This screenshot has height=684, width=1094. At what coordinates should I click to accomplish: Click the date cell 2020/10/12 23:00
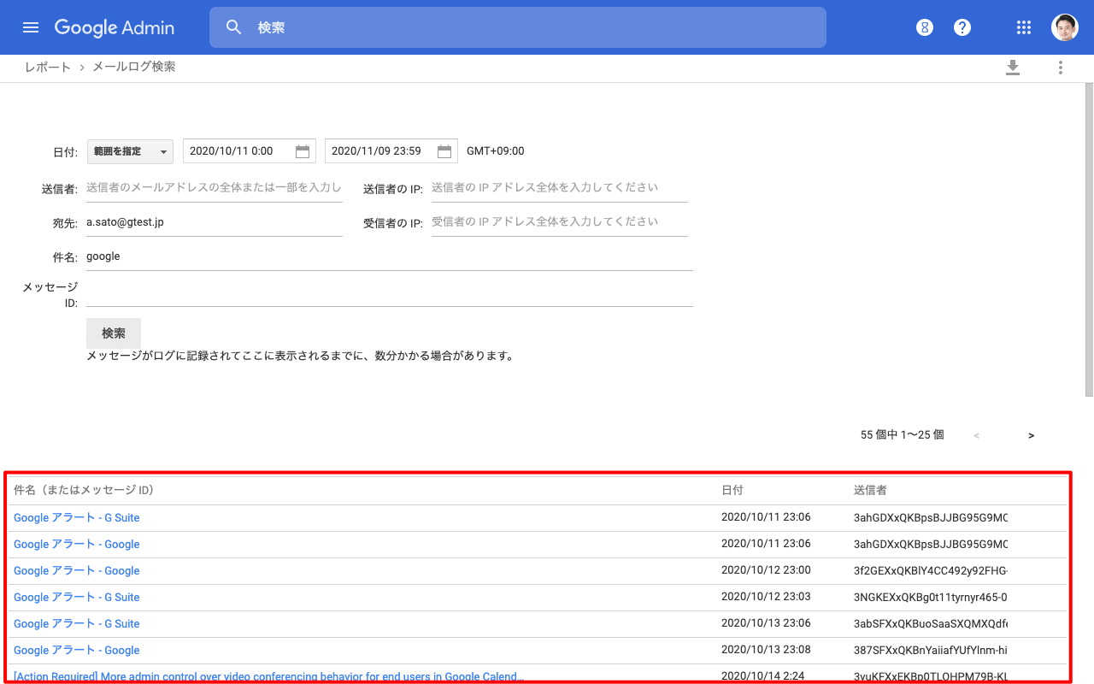(x=766, y=570)
